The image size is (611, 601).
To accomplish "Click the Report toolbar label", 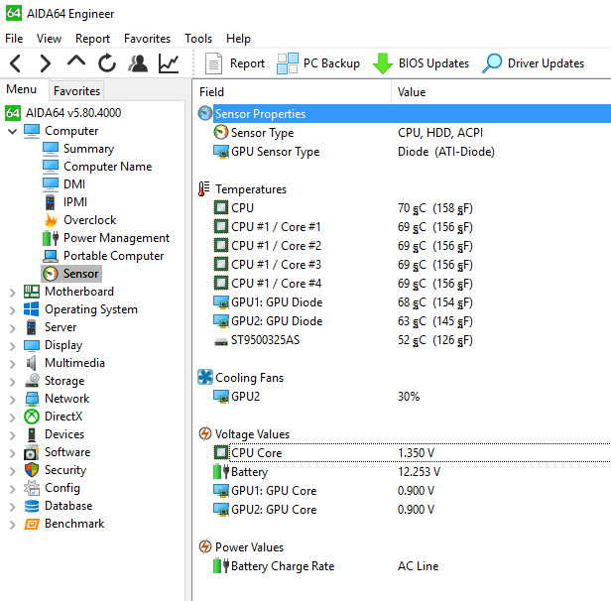I will 247,63.
